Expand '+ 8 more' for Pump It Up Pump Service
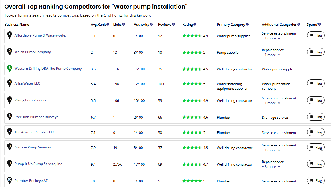The image size is (331, 187). pos(271,167)
